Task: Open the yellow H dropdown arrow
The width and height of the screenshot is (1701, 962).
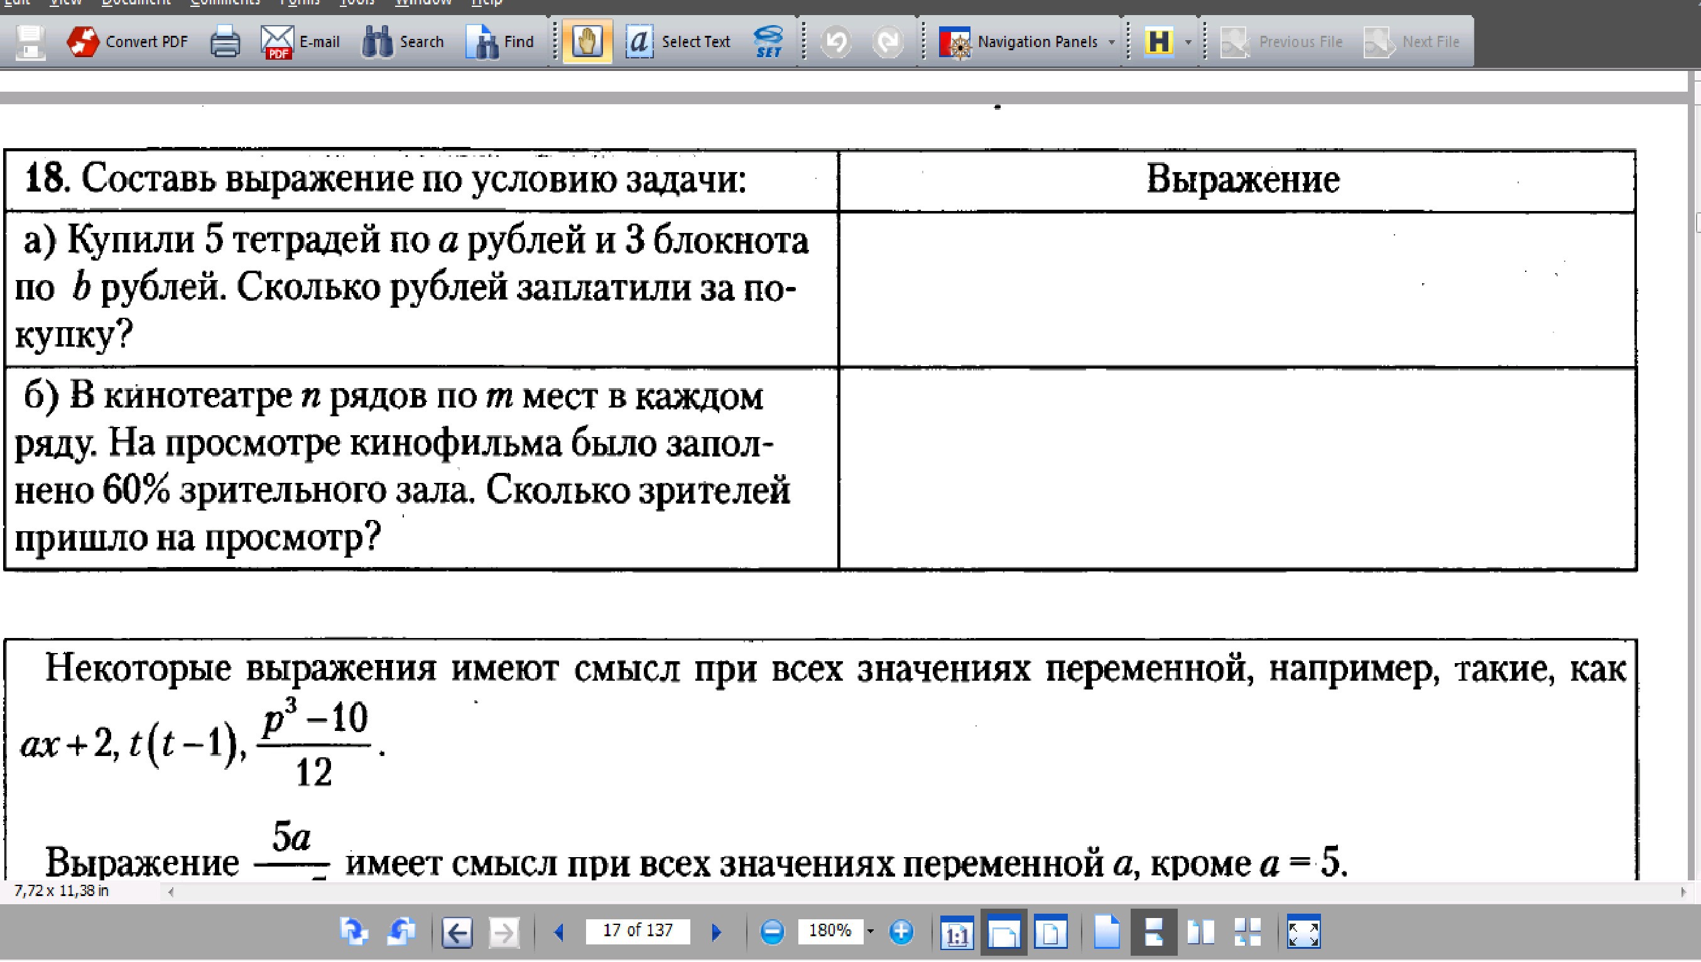Action: click(1188, 42)
